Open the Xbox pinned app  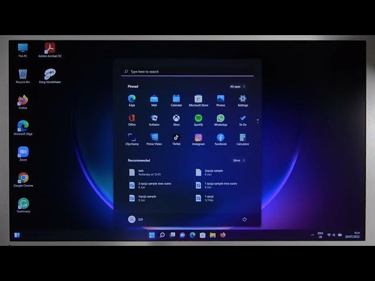176,120
